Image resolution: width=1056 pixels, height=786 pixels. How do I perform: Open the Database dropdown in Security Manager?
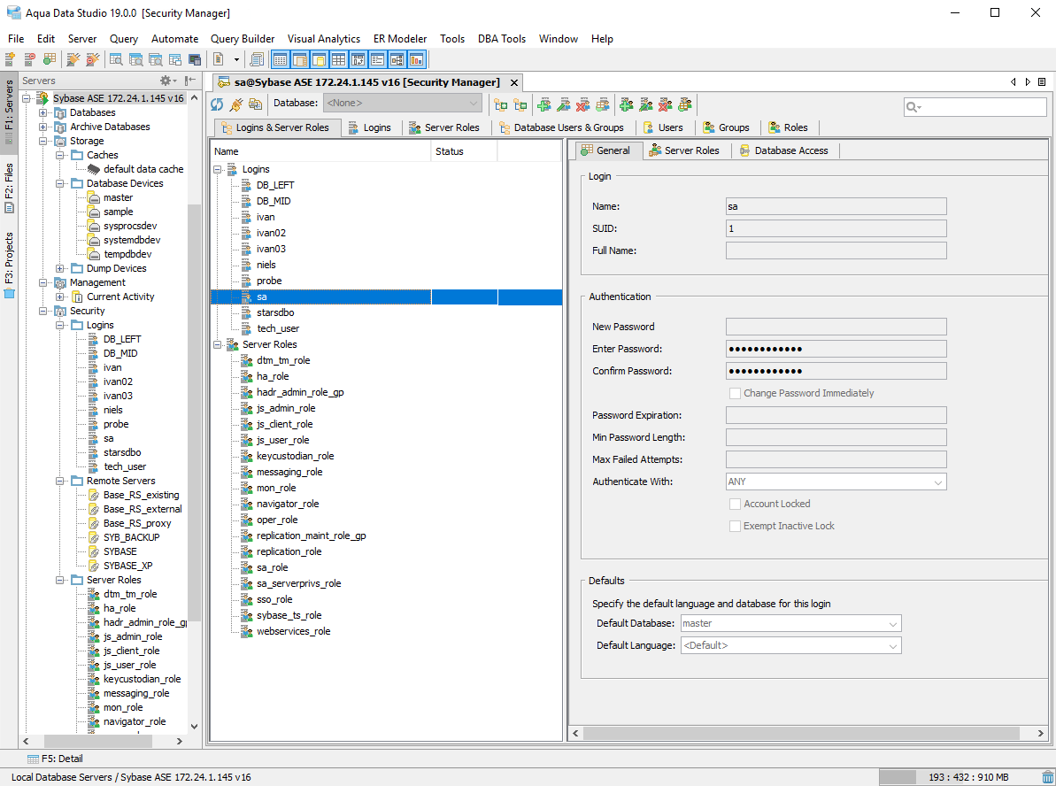click(402, 103)
